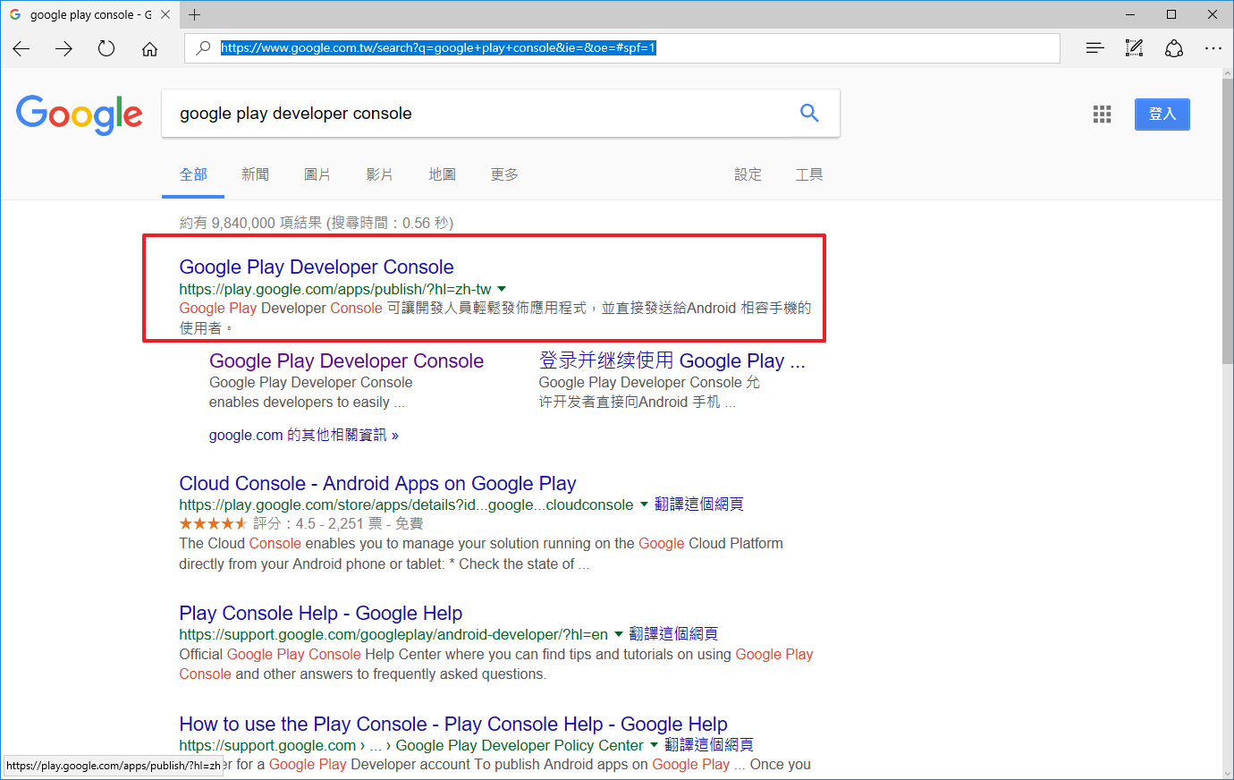Click the result count text 約有 9,840,000 項結果

(x=251, y=223)
